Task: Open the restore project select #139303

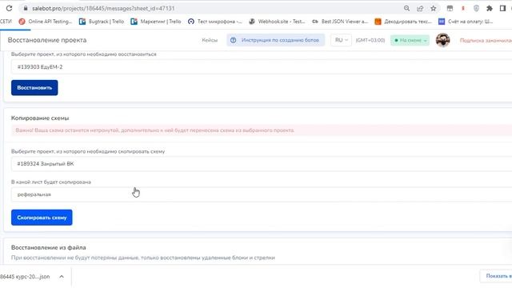Action: point(262,67)
